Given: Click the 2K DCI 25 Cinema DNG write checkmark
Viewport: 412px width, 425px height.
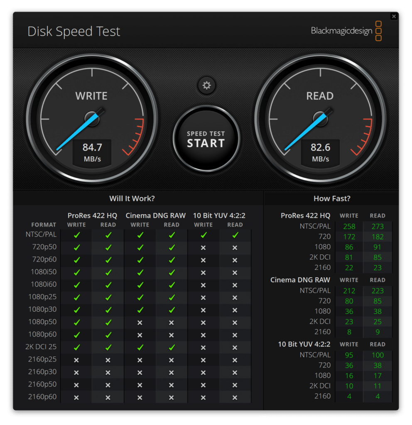Looking at the screenshot, I should pyautogui.click(x=140, y=347).
